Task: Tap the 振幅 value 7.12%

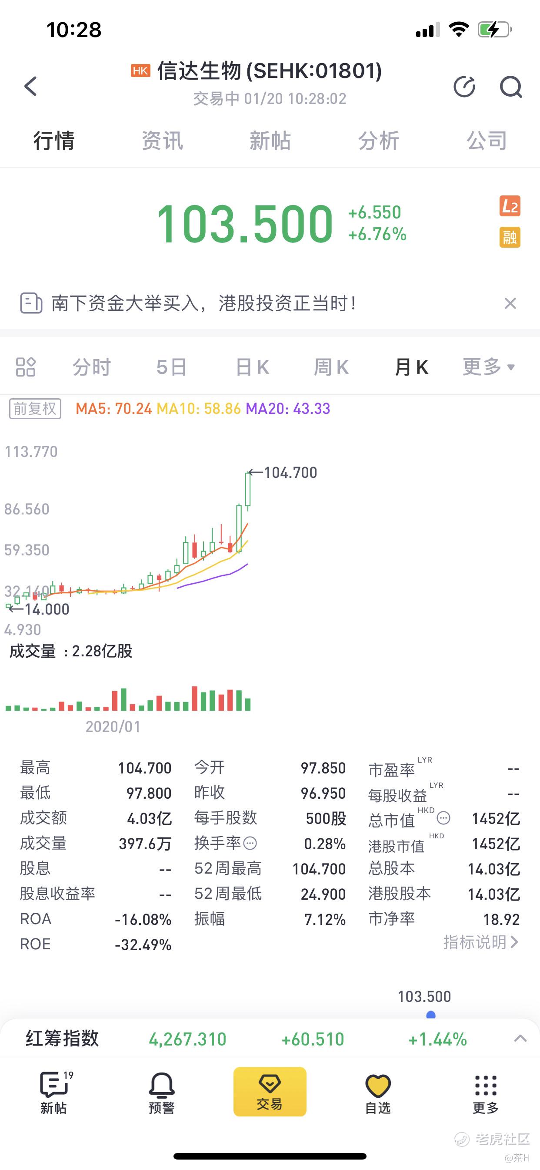Action: click(x=325, y=920)
